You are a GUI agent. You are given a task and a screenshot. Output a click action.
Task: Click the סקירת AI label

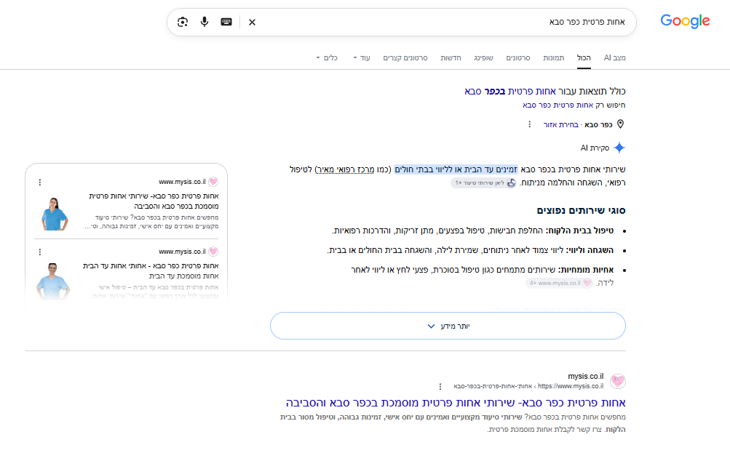[x=595, y=148]
